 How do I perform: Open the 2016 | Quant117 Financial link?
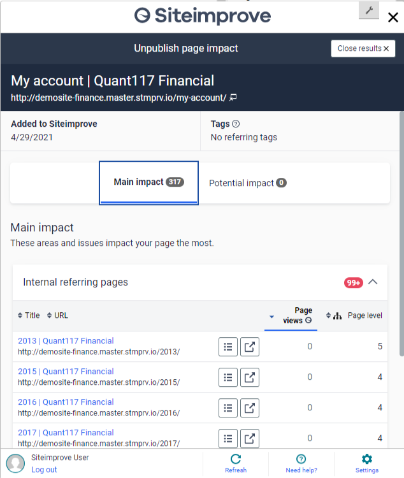pos(66,402)
